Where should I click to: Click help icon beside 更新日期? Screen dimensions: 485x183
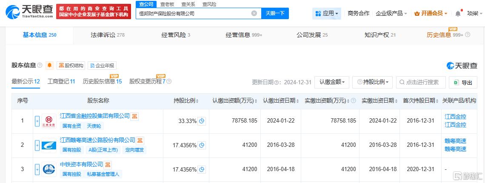point(276,82)
